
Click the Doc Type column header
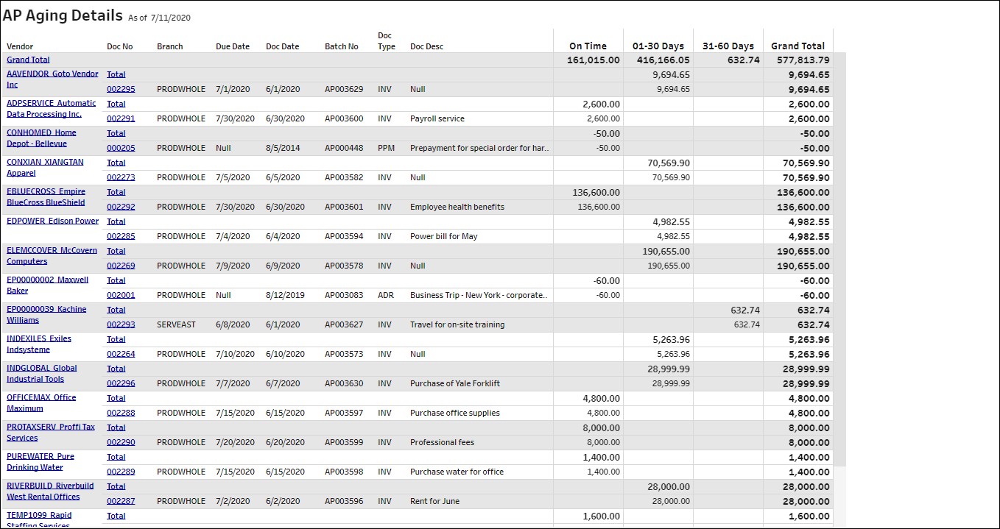387,40
